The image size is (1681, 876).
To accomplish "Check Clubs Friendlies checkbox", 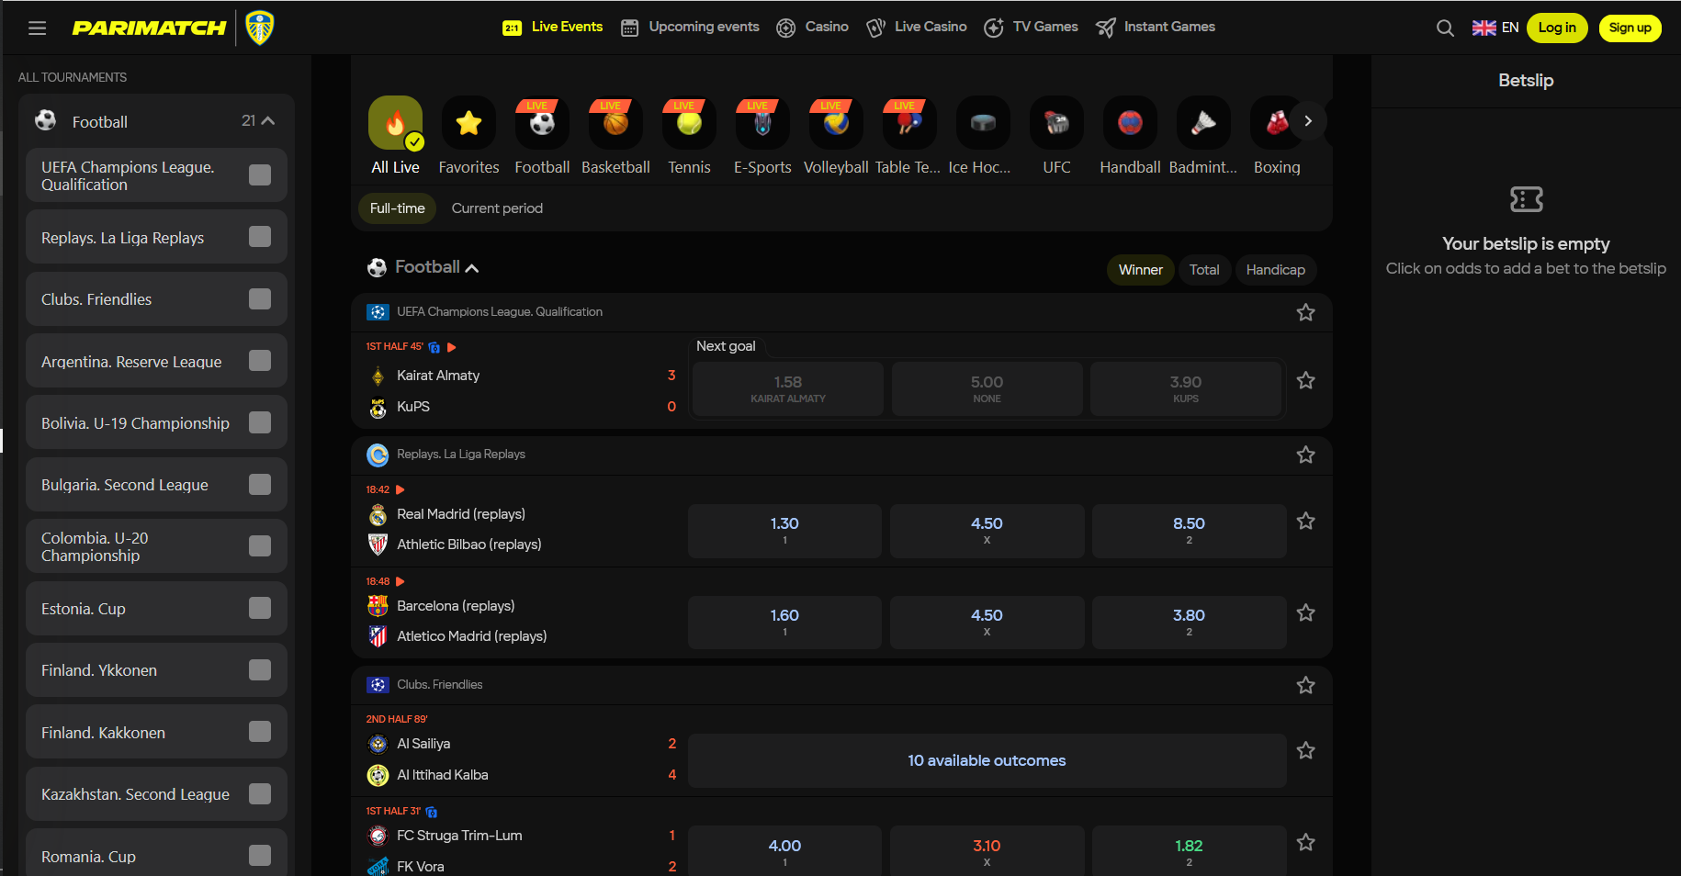I will pos(260,298).
